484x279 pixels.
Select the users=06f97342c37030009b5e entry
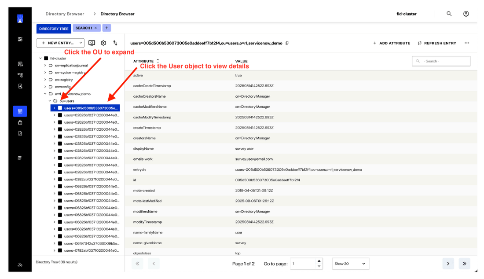pyautogui.click(x=92, y=243)
